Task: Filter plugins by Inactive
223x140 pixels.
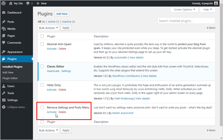Action: 67,22
